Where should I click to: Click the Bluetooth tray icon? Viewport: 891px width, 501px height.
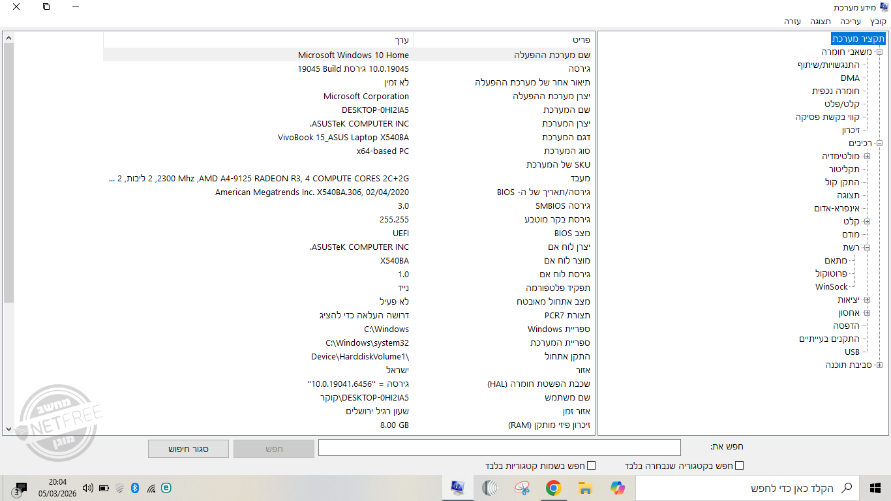135,488
